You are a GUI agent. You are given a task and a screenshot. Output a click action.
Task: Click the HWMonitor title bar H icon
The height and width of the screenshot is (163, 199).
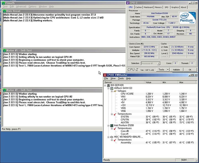point(105,75)
